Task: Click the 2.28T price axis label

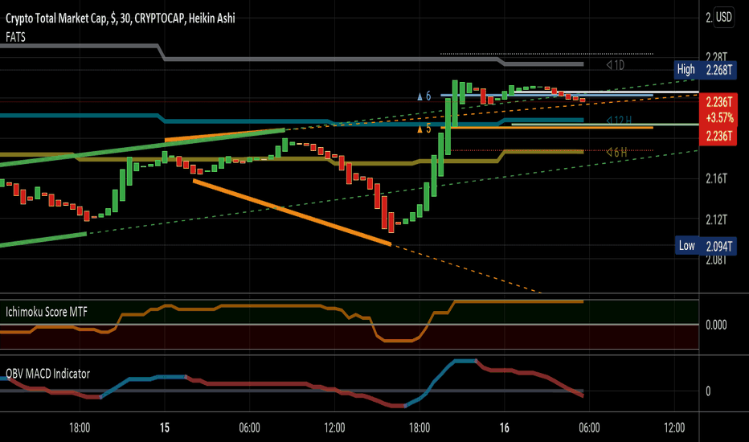Action: (716, 57)
